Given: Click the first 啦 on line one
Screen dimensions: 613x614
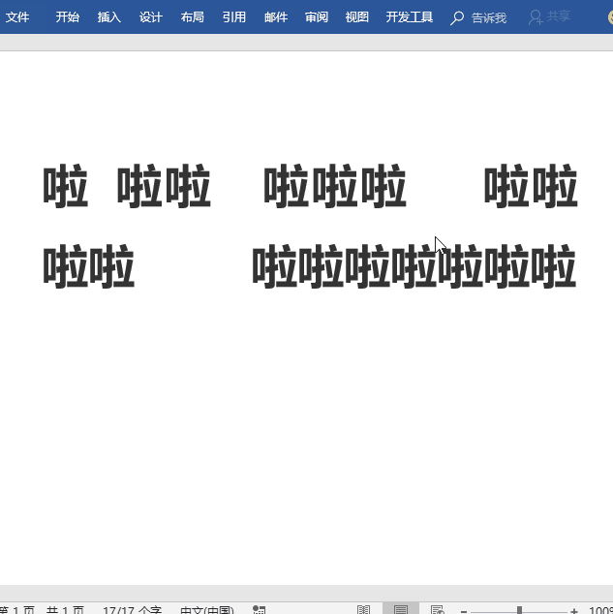Looking at the screenshot, I should point(65,186).
